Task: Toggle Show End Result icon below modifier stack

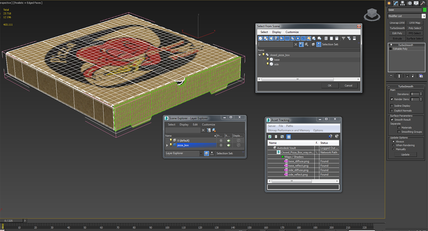Action: [x=399, y=76]
